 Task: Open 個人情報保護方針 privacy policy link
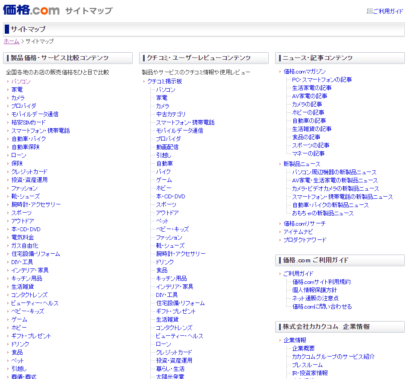(x=314, y=290)
